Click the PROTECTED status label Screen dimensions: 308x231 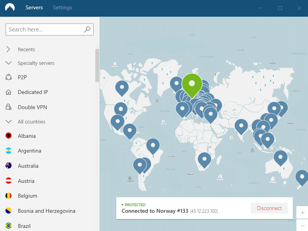point(135,205)
